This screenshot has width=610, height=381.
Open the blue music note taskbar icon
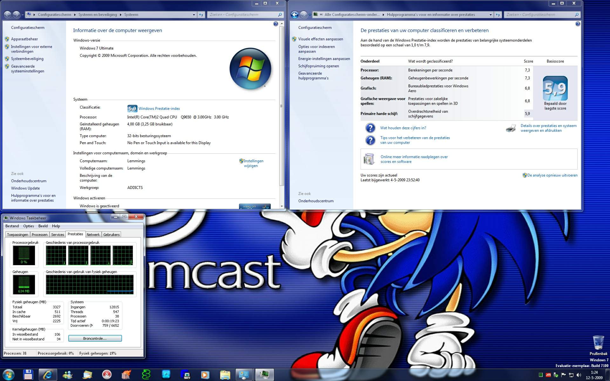[166, 375]
